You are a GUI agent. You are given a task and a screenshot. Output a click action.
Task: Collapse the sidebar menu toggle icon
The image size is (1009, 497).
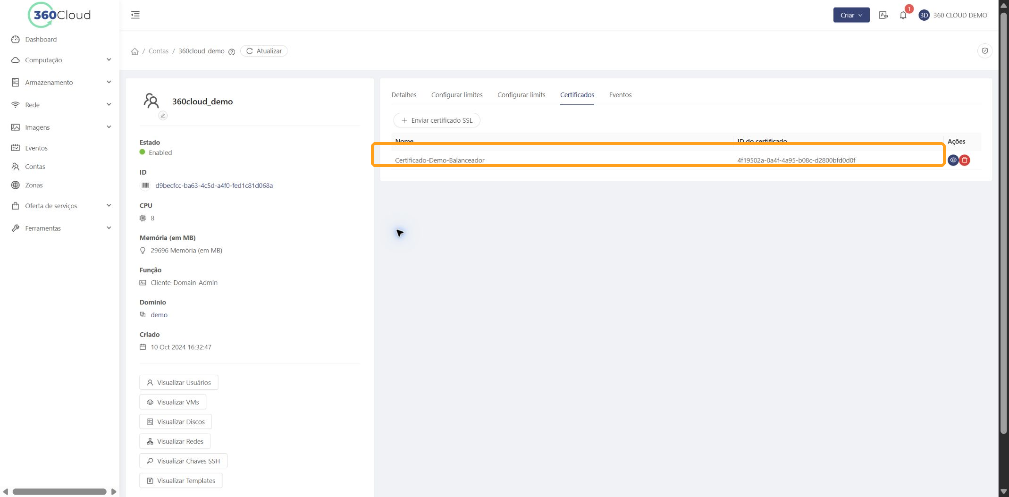(135, 15)
